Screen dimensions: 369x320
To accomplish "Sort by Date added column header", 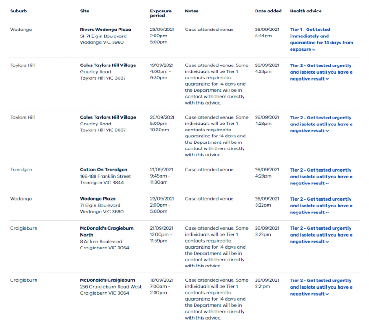I will [268, 11].
